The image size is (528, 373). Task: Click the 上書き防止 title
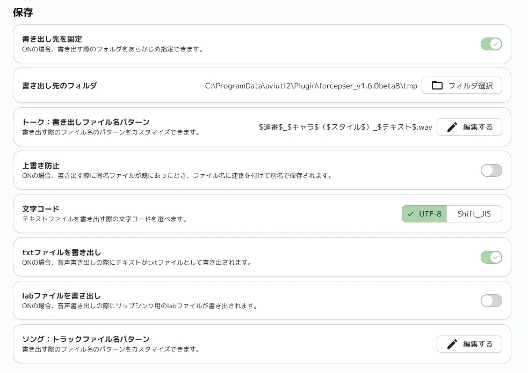(41, 166)
